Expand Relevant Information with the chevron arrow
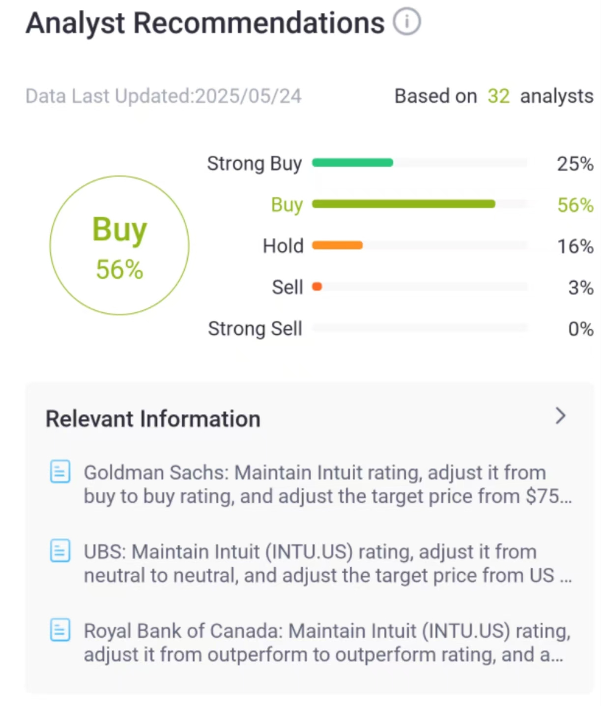Screen dimensions: 601x706 click(560, 416)
